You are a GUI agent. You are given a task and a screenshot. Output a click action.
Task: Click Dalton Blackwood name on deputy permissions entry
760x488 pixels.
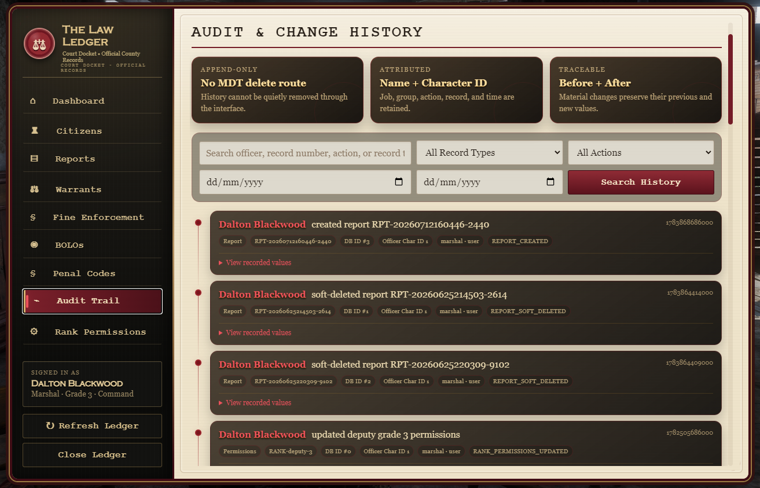point(262,434)
